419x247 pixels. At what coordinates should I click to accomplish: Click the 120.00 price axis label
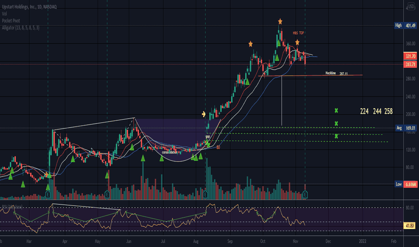[x=410, y=150]
